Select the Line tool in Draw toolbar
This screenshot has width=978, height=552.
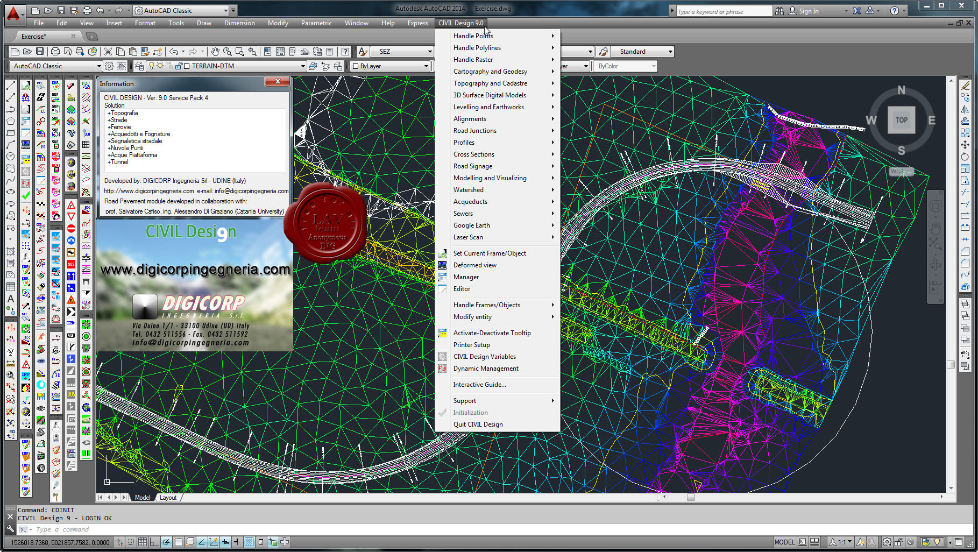11,86
